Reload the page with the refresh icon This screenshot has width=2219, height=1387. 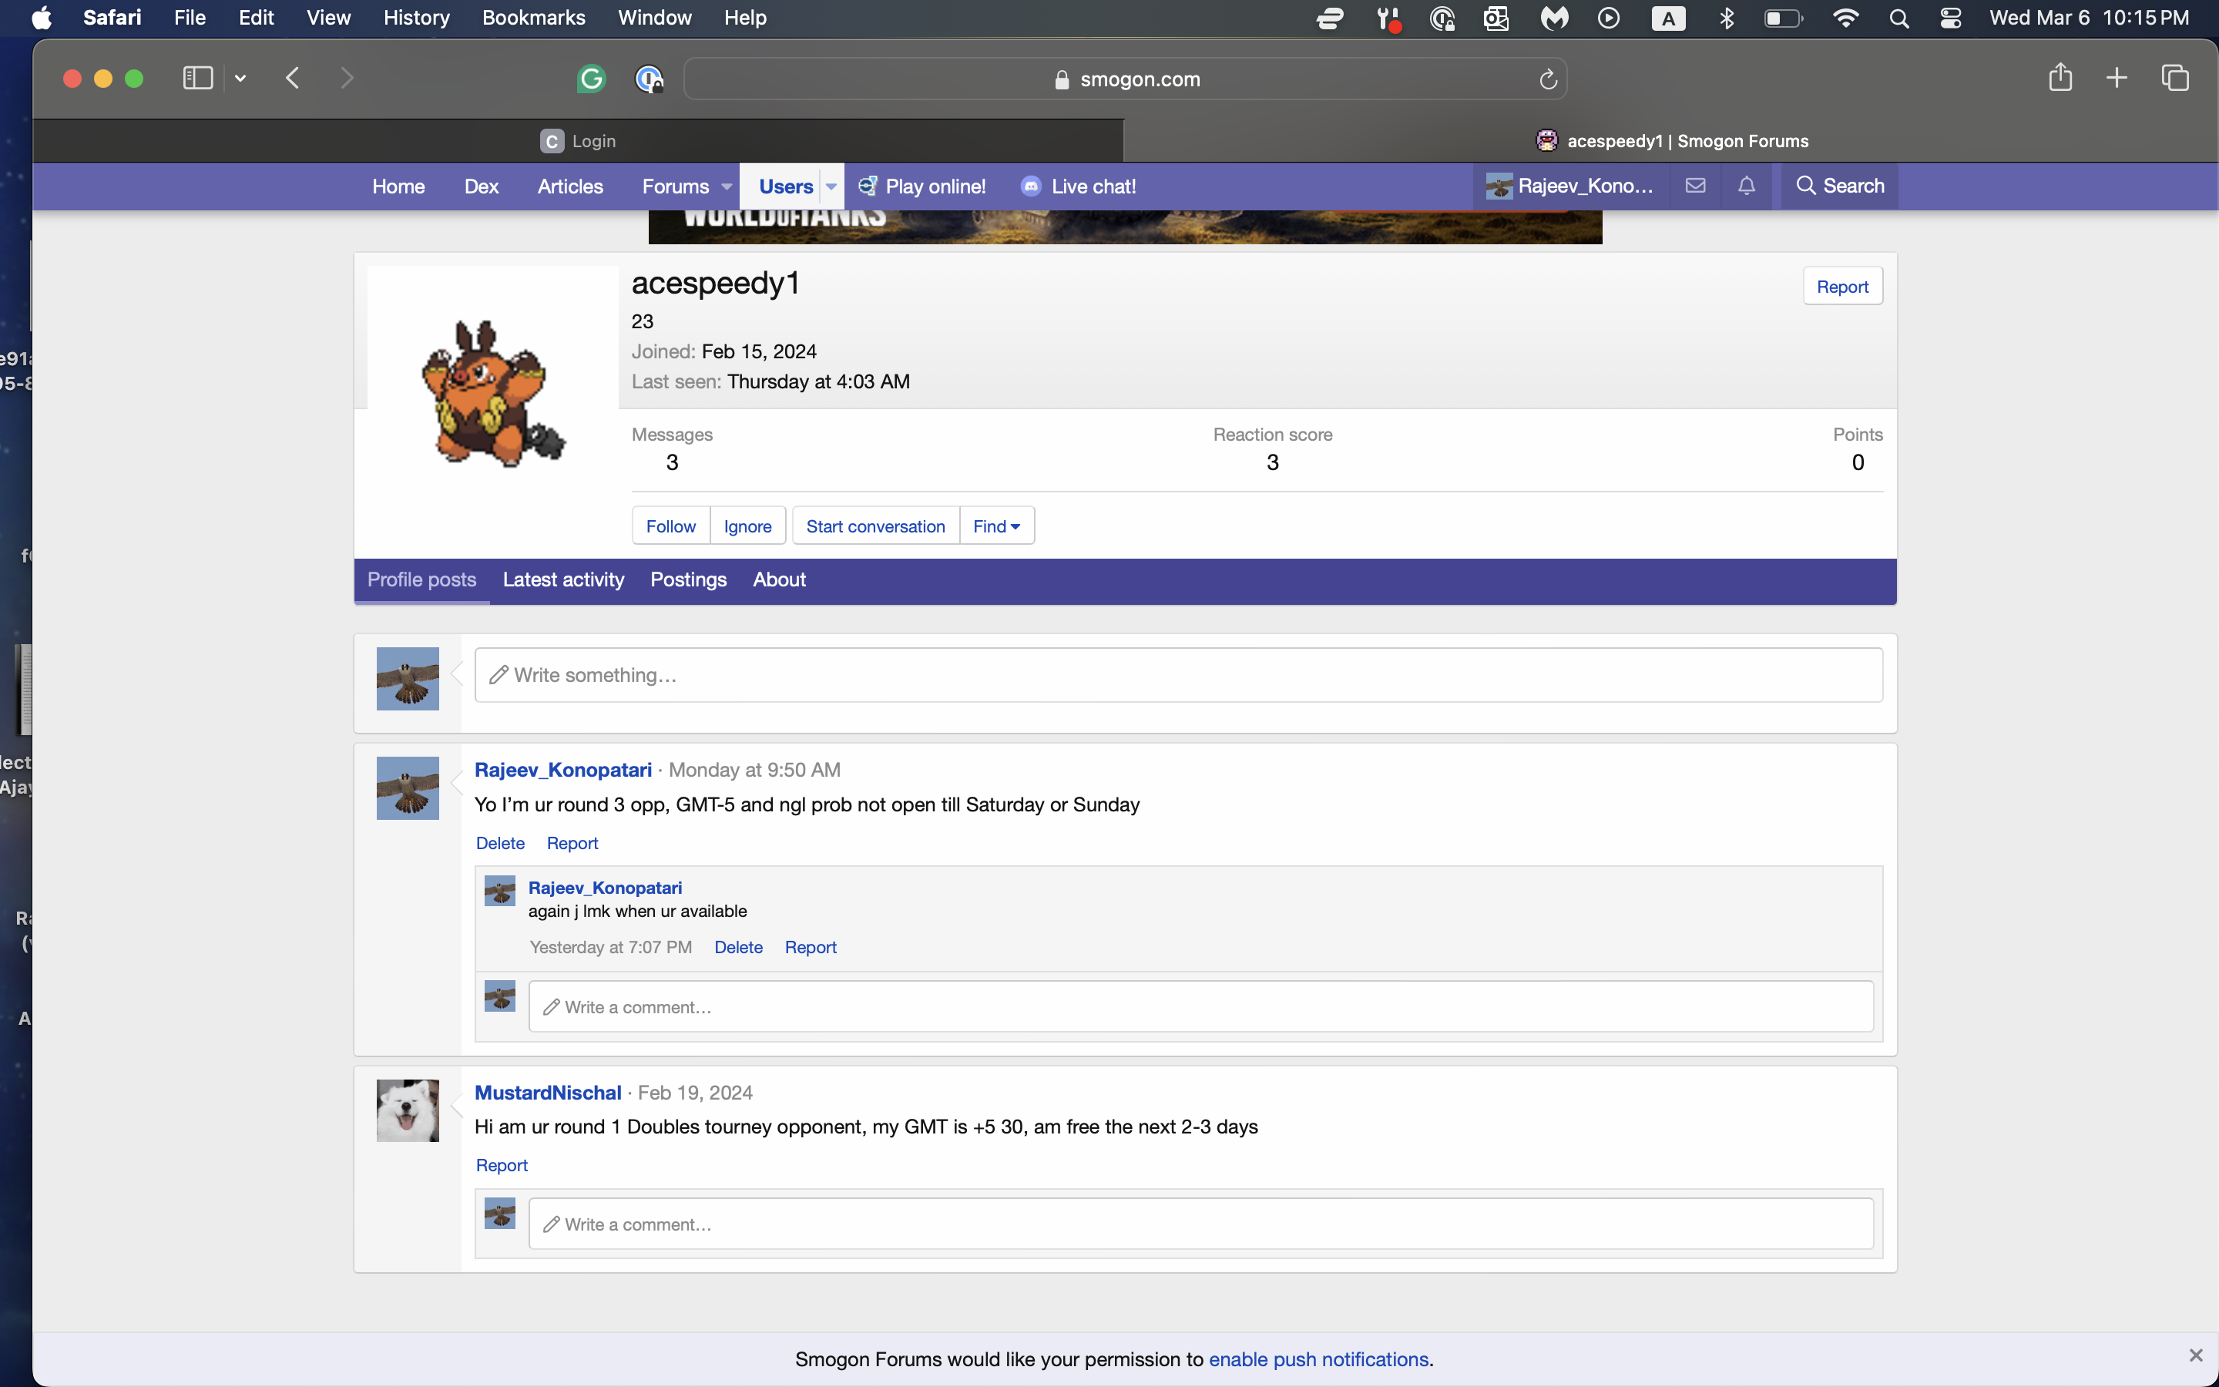[1548, 80]
